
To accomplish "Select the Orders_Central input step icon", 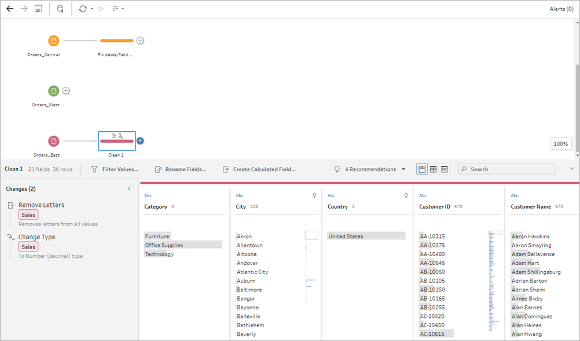I will [x=54, y=40].
